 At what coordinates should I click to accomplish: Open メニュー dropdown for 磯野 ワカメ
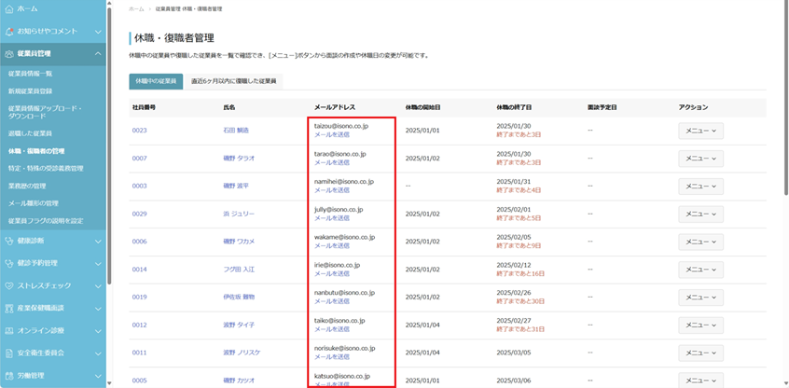pyautogui.click(x=701, y=242)
